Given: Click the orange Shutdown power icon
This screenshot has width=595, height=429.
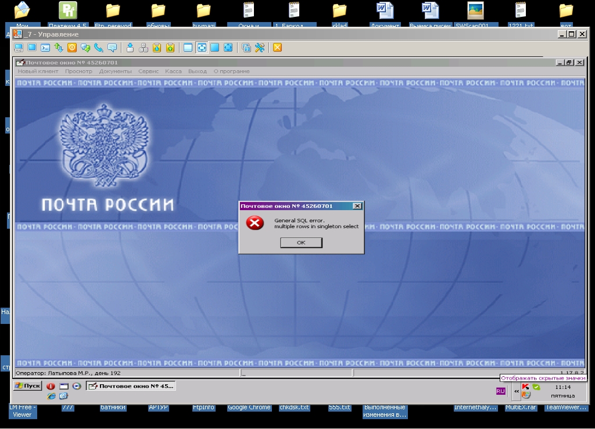Looking at the screenshot, I should click(x=71, y=48).
